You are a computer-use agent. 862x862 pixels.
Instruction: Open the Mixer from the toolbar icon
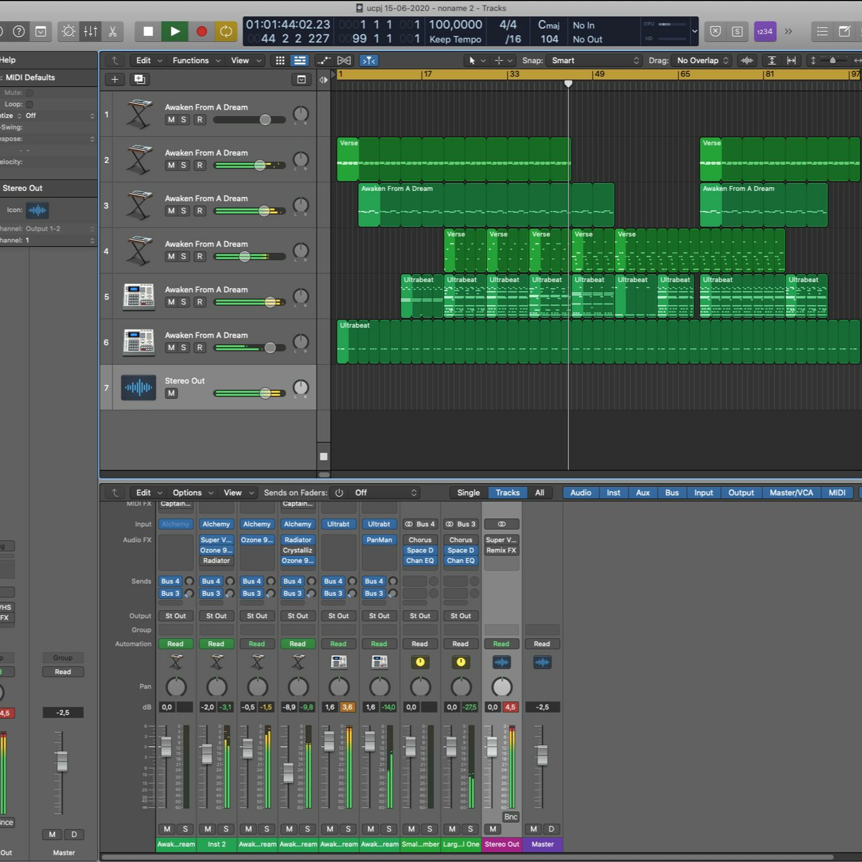tap(91, 31)
